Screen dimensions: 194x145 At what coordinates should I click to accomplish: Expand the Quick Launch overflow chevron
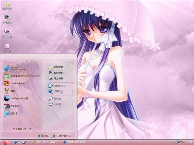[29, 142]
